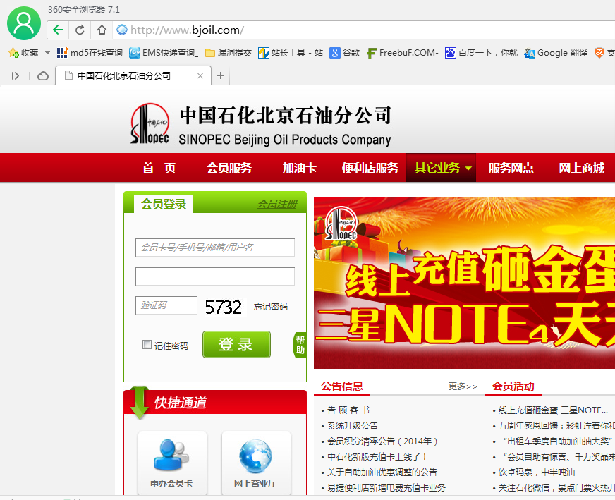This screenshot has width=615, height=500.
Task: Click the tab list sidebar toggle icon
Action: pyautogui.click(x=16, y=75)
